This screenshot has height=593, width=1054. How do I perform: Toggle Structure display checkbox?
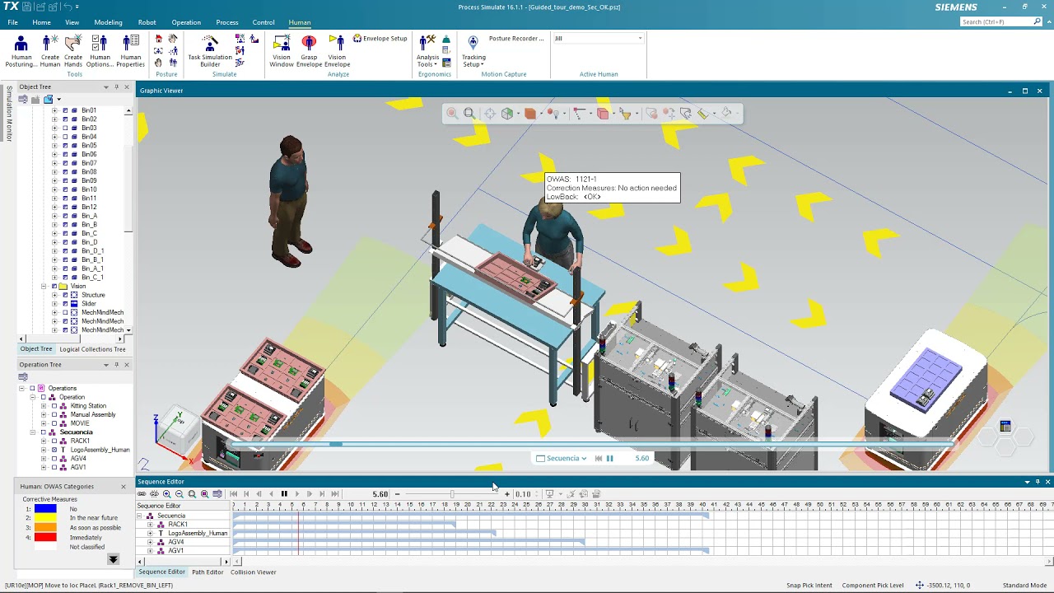[65, 295]
